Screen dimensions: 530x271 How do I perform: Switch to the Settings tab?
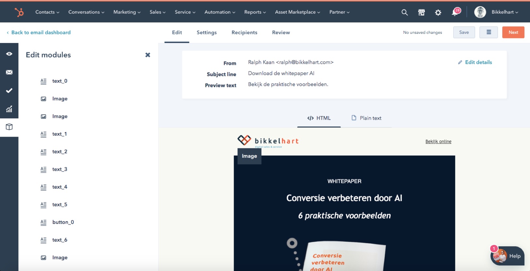point(207,33)
